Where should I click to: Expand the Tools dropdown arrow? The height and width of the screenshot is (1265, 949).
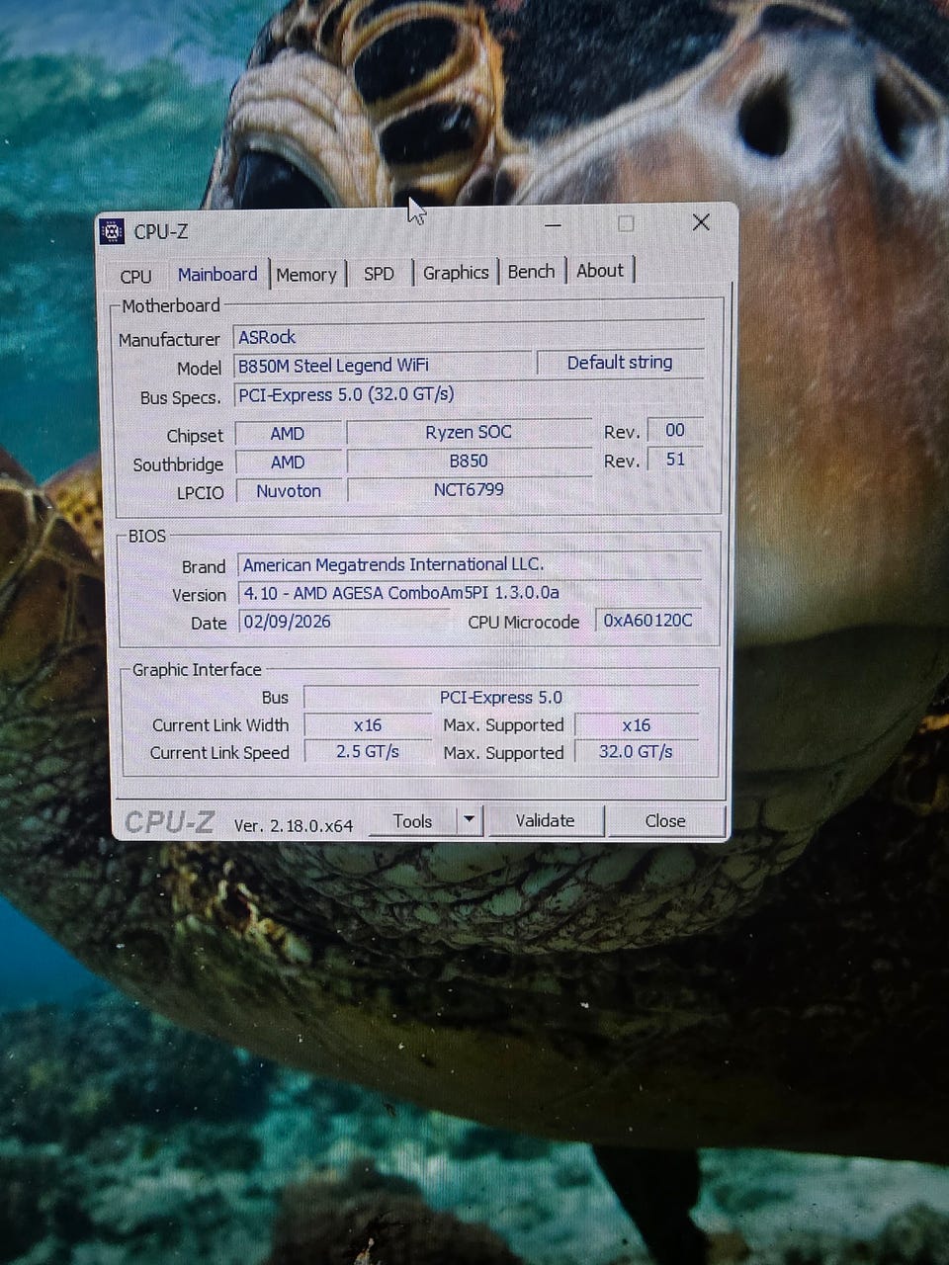coord(470,820)
